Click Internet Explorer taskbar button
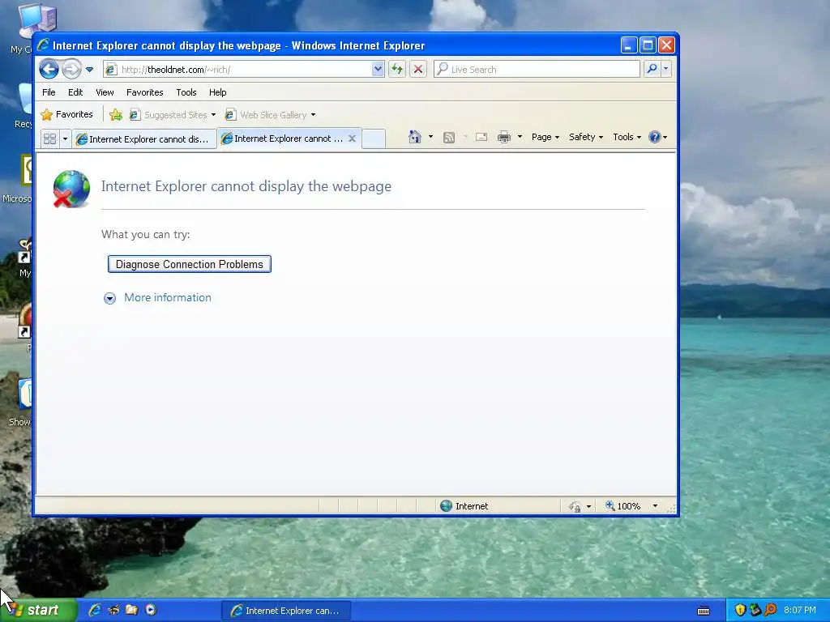This screenshot has height=622, width=830. 286,611
